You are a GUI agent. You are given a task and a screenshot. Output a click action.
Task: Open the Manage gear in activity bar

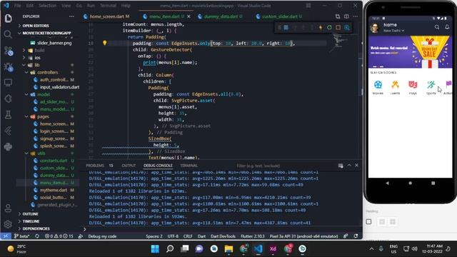[8, 224]
